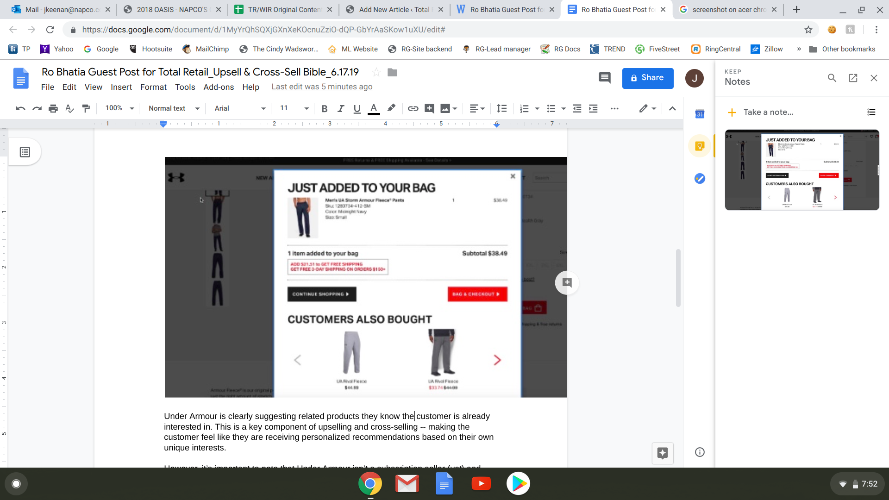This screenshot has width=889, height=500.
Task: Open YouTube from the shelf
Action: pyautogui.click(x=481, y=484)
